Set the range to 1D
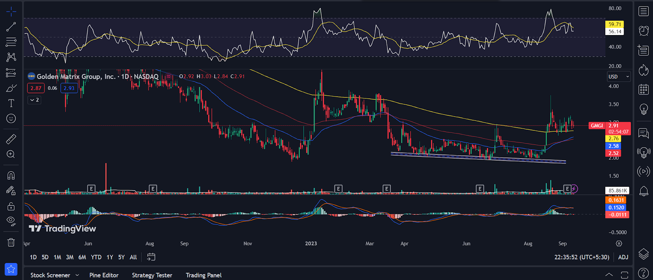The image size is (653, 280). [x=33, y=257]
